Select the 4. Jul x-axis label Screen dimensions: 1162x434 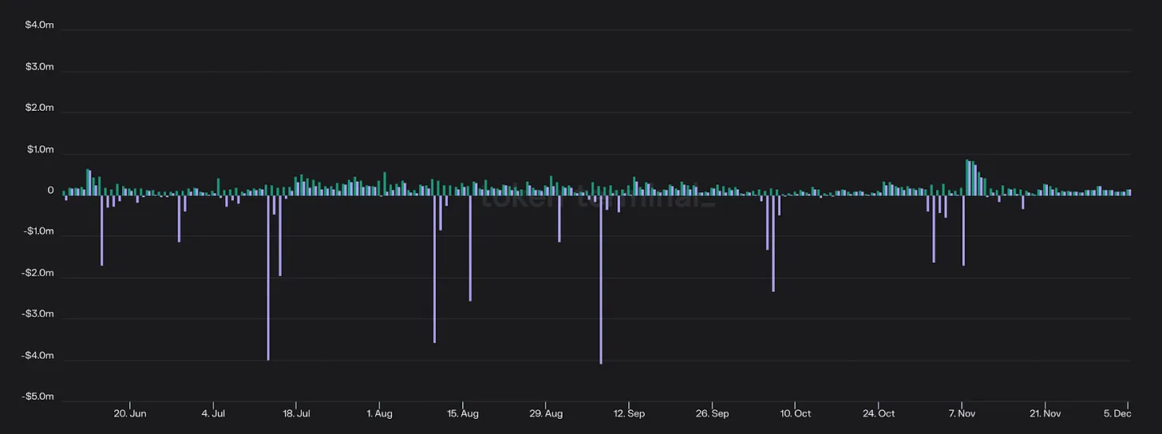click(x=212, y=414)
